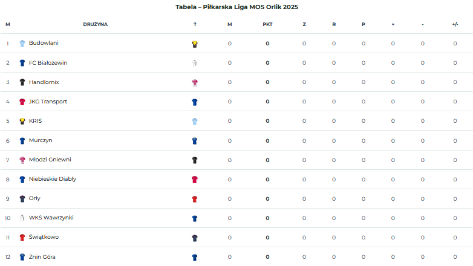Click next-opponent jersey icon in Orły row
The width and height of the screenshot is (473, 266).
pos(195,199)
